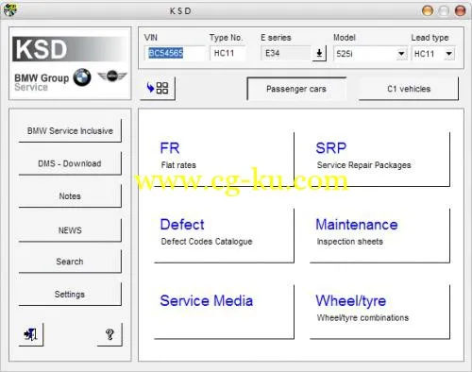Image resolution: width=472 pixels, height=372 pixels.
Task: Switch to C1 vehicles tab
Action: coord(409,89)
